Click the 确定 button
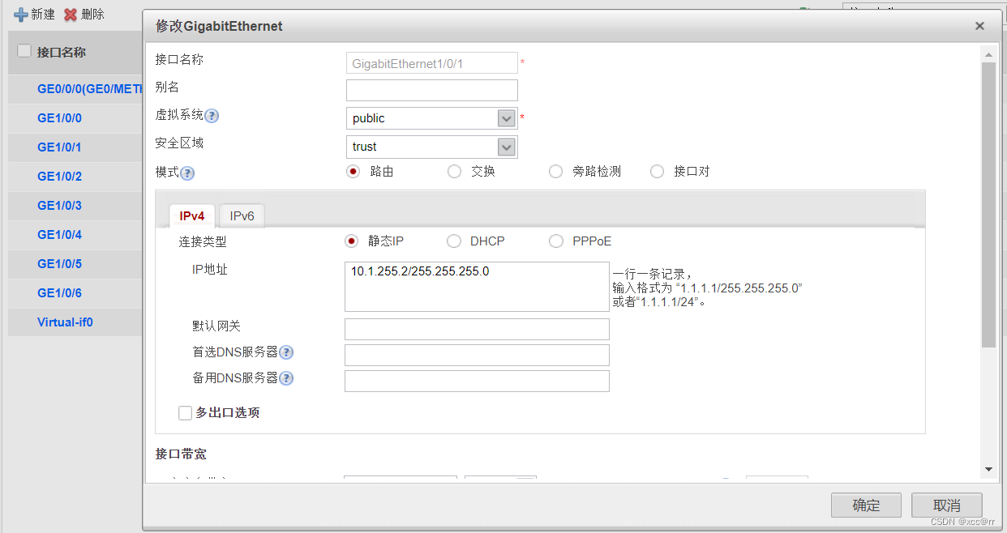The width and height of the screenshot is (1007, 533). (866, 505)
